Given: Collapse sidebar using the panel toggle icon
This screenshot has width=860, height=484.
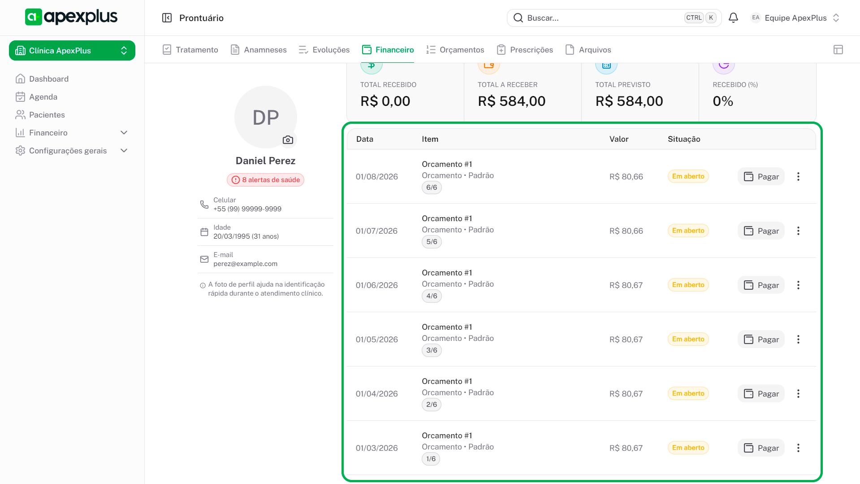Looking at the screenshot, I should 167,18.
